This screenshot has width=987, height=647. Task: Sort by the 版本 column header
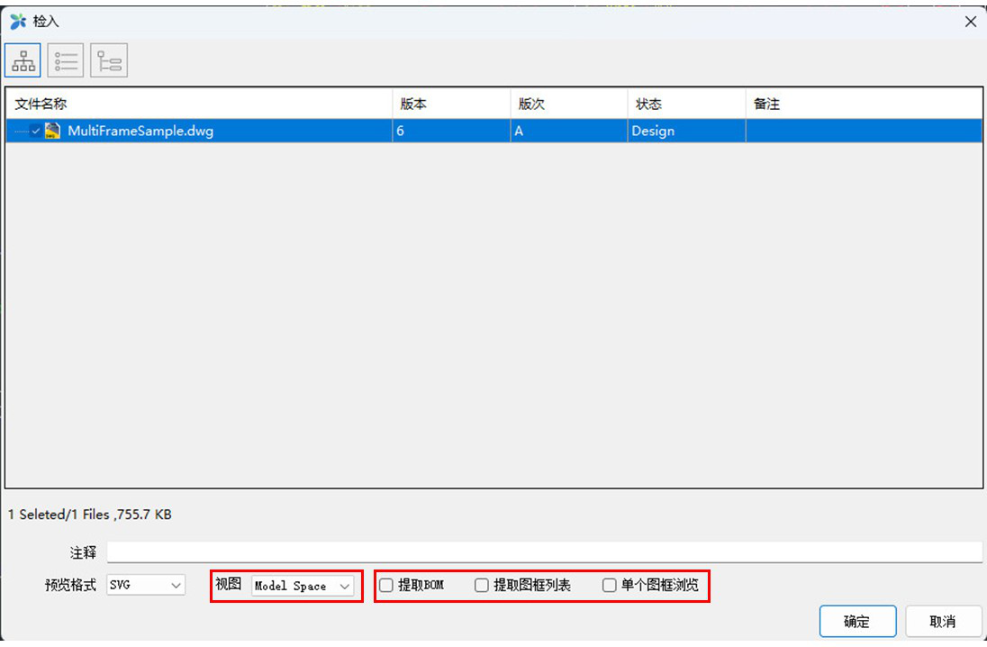[413, 105]
